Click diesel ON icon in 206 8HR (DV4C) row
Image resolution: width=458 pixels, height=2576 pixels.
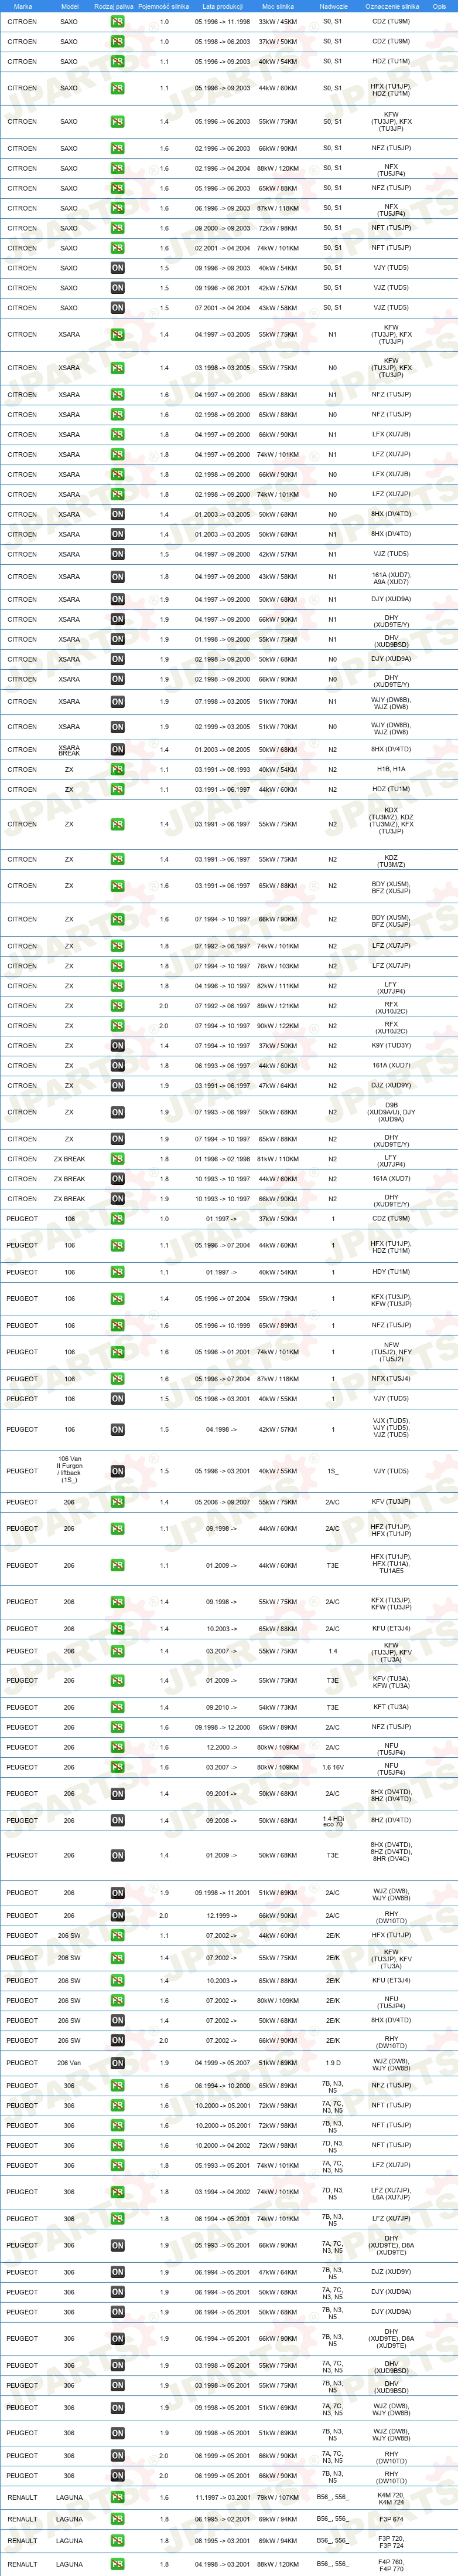pos(118,1855)
